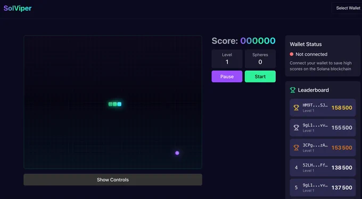Image resolution: width=362 pixels, height=199 pixels.
Task: Select the 153500 score entry
Action: pos(323,148)
